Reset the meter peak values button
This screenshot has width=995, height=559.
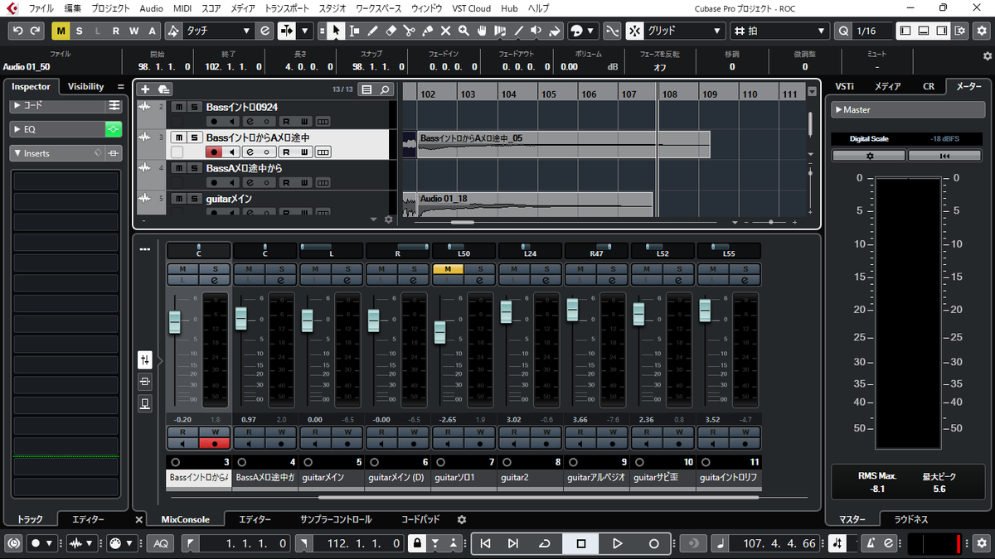point(944,156)
